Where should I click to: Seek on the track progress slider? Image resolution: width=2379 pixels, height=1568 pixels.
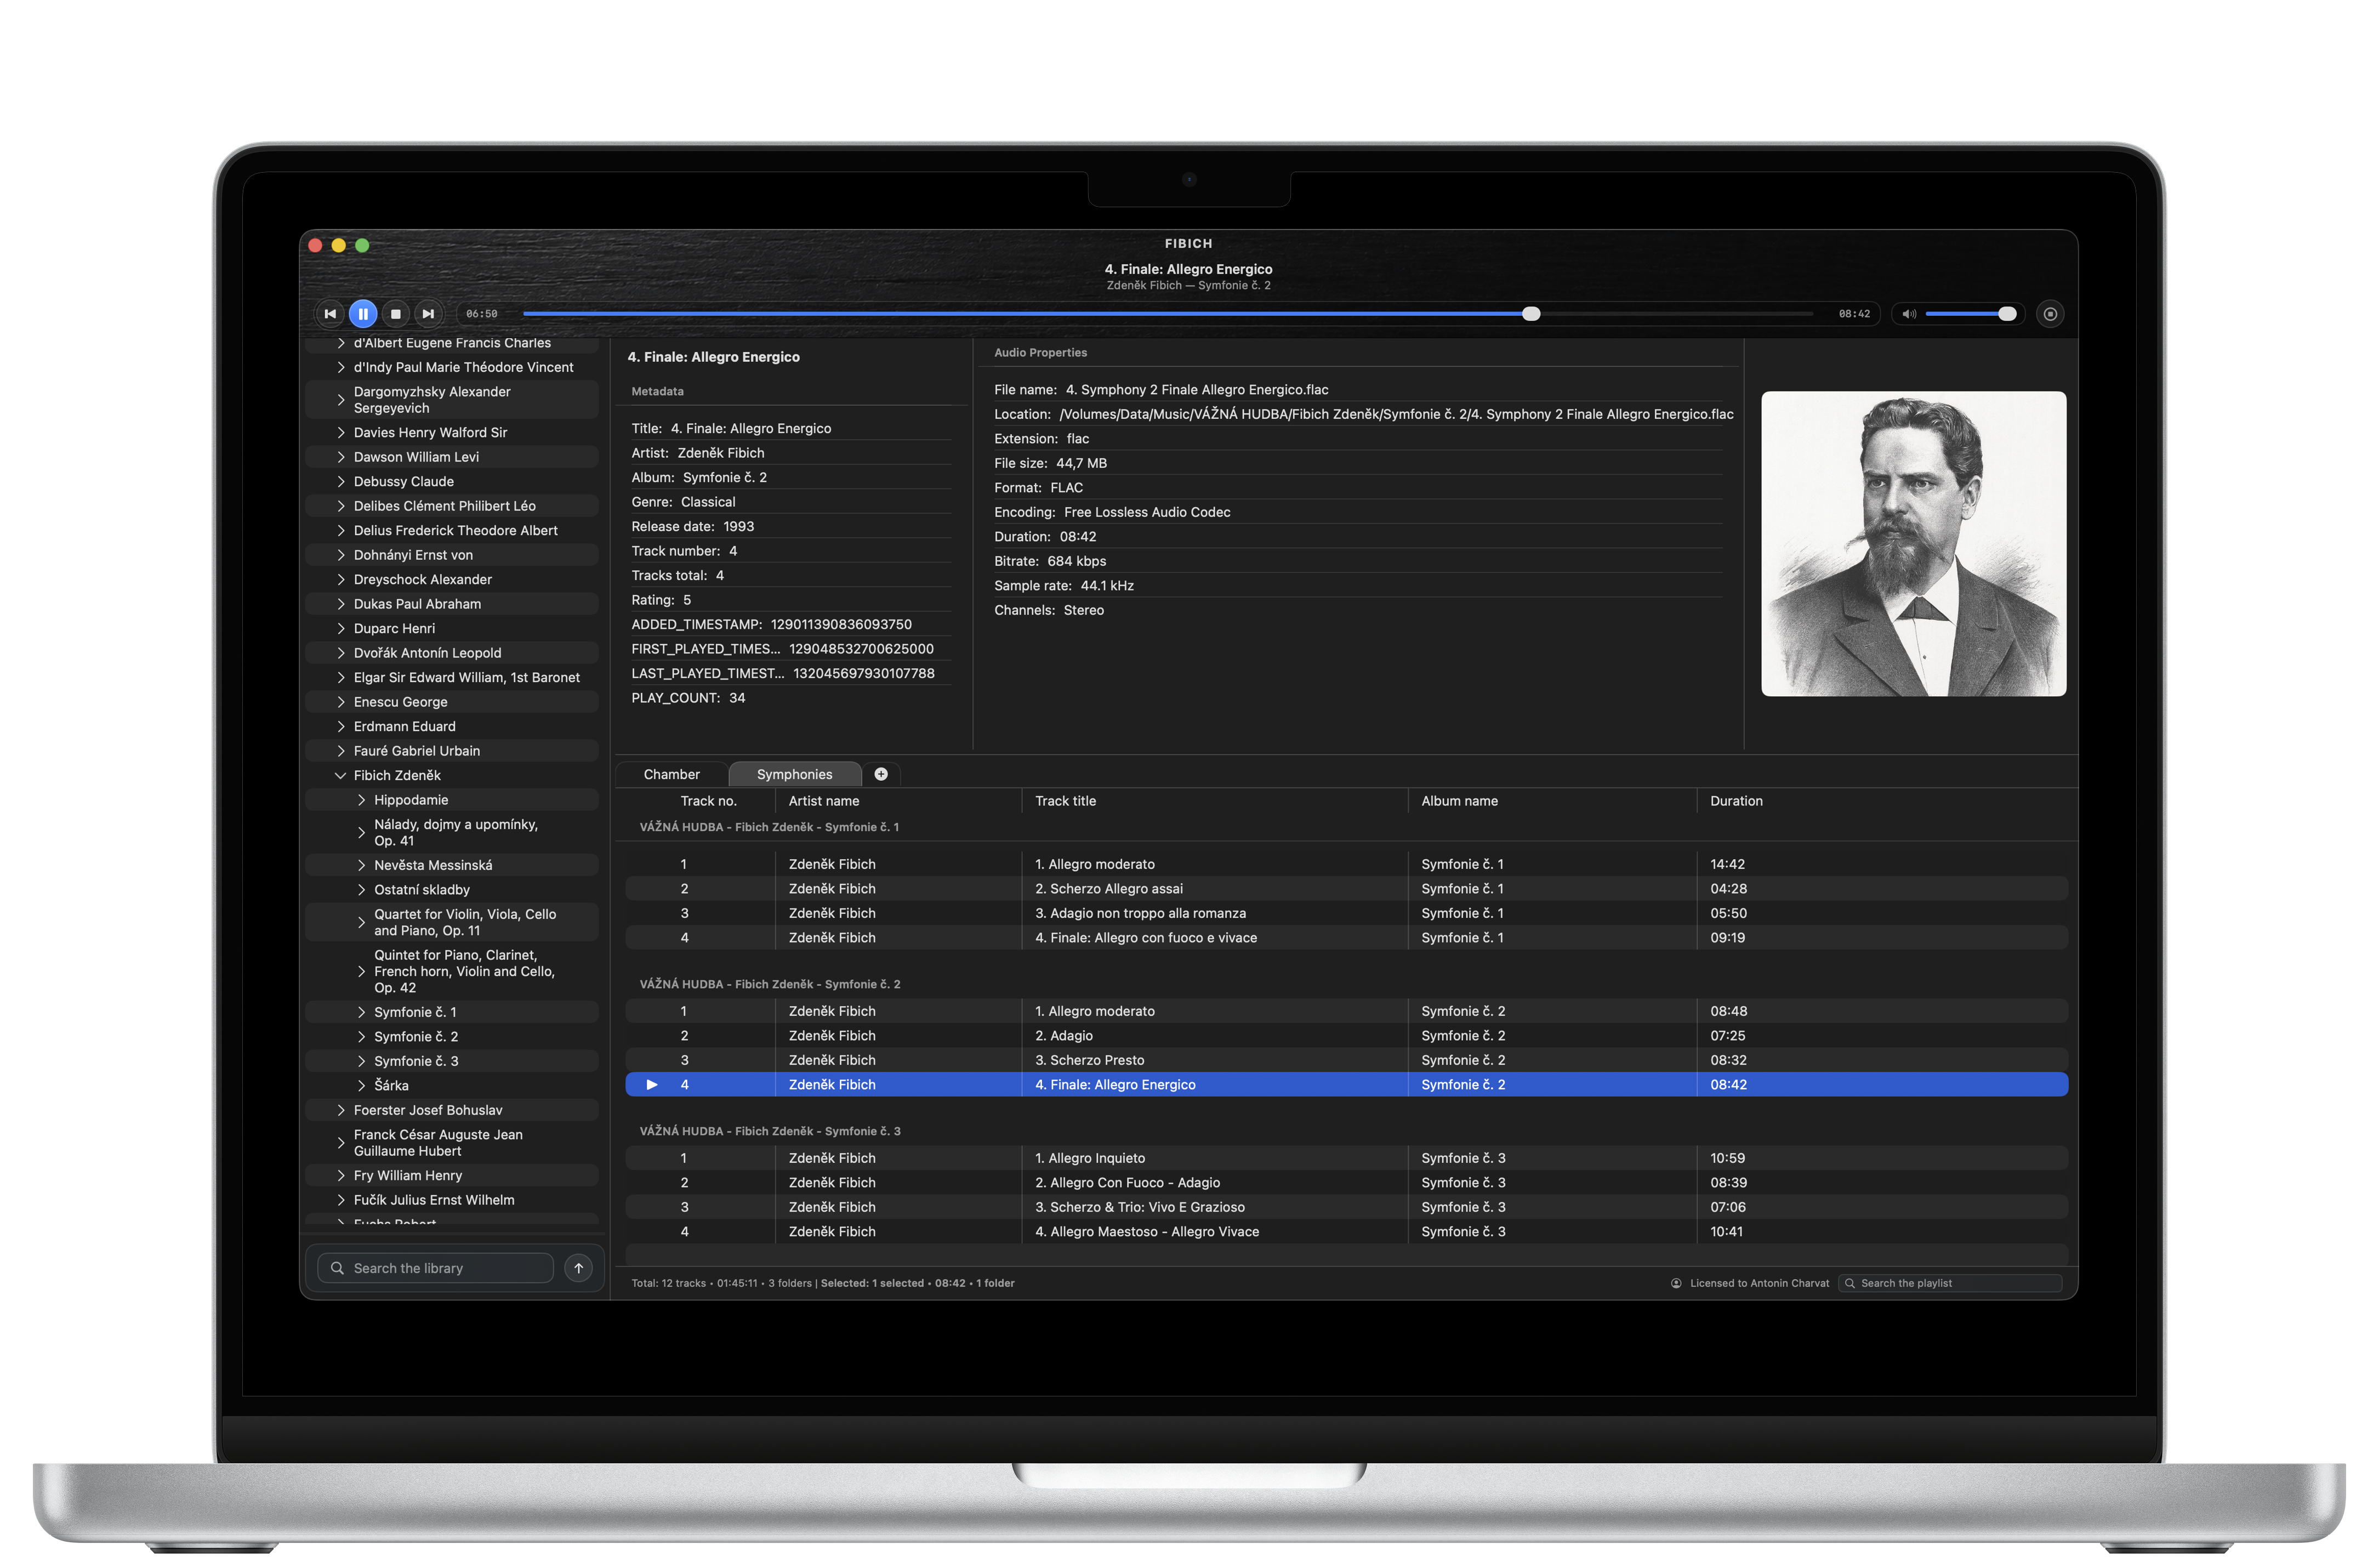pyautogui.click(x=1168, y=314)
